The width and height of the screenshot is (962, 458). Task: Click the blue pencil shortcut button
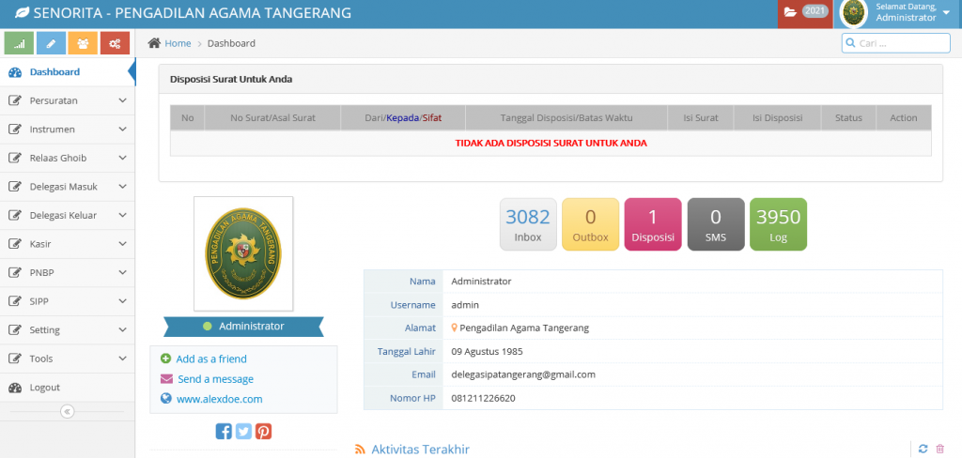coord(51,43)
